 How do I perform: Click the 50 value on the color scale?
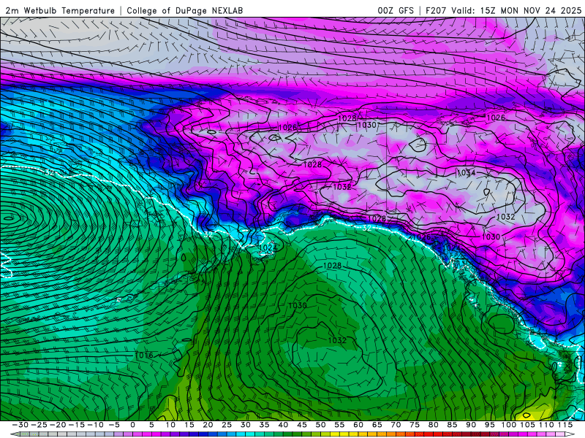[x=320, y=425]
